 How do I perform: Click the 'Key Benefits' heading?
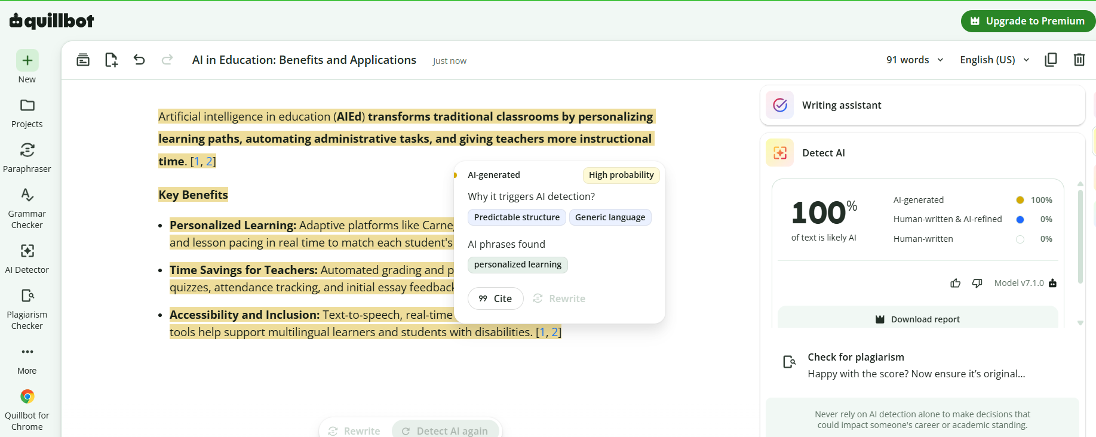193,195
